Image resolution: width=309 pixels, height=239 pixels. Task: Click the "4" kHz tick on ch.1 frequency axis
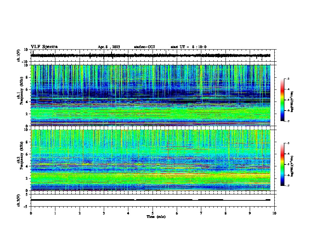[x=27, y=102]
